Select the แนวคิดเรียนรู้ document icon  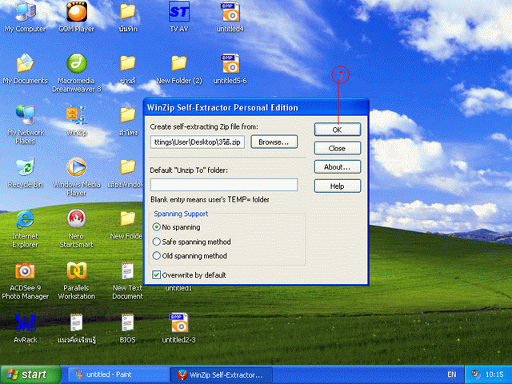tap(77, 328)
